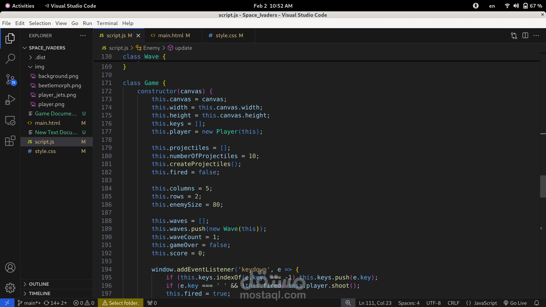546x307 pixels.
Task: Open Source Control view with 11 badge
Action: coord(10,79)
